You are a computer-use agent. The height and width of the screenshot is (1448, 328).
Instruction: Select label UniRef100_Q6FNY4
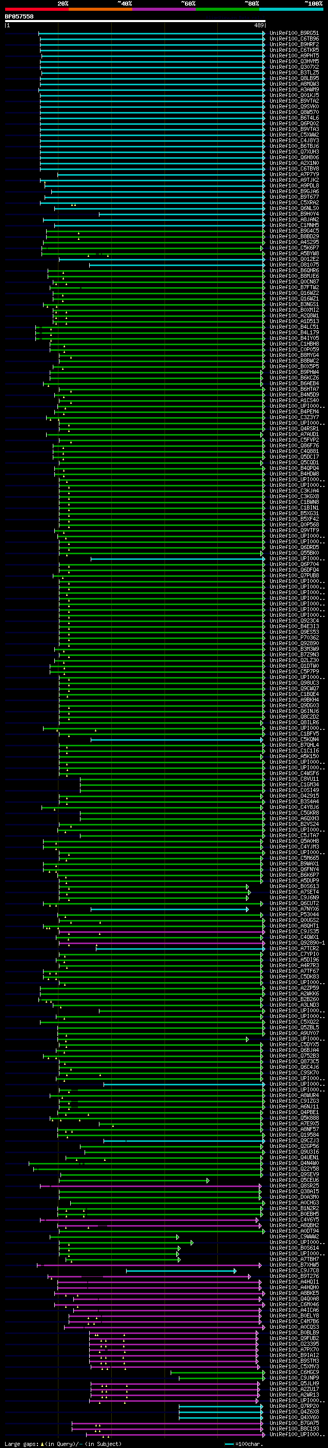coord(294,870)
